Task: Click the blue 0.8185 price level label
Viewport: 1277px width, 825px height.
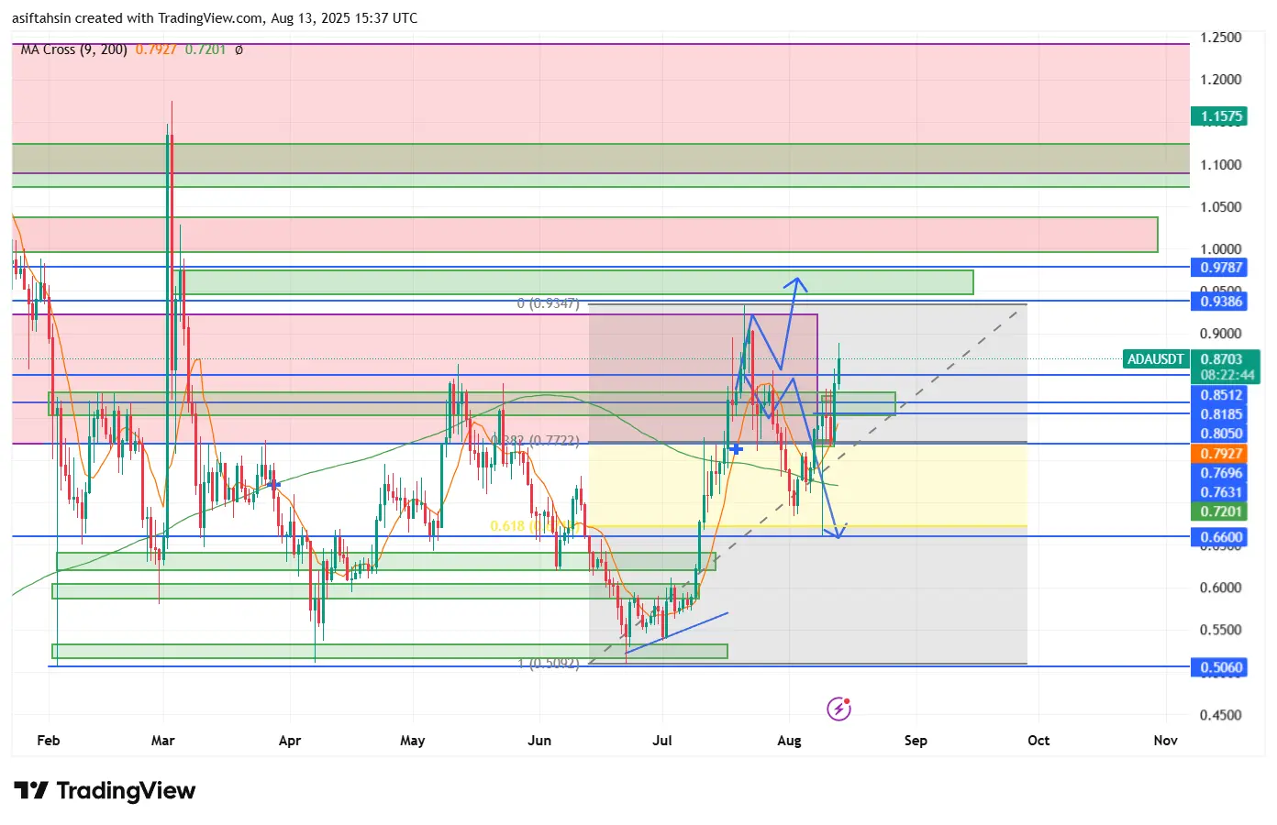Action: [x=1220, y=414]
